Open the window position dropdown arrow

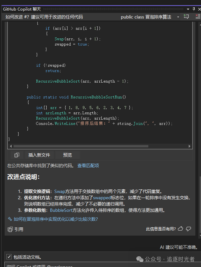tap(188, 9)
